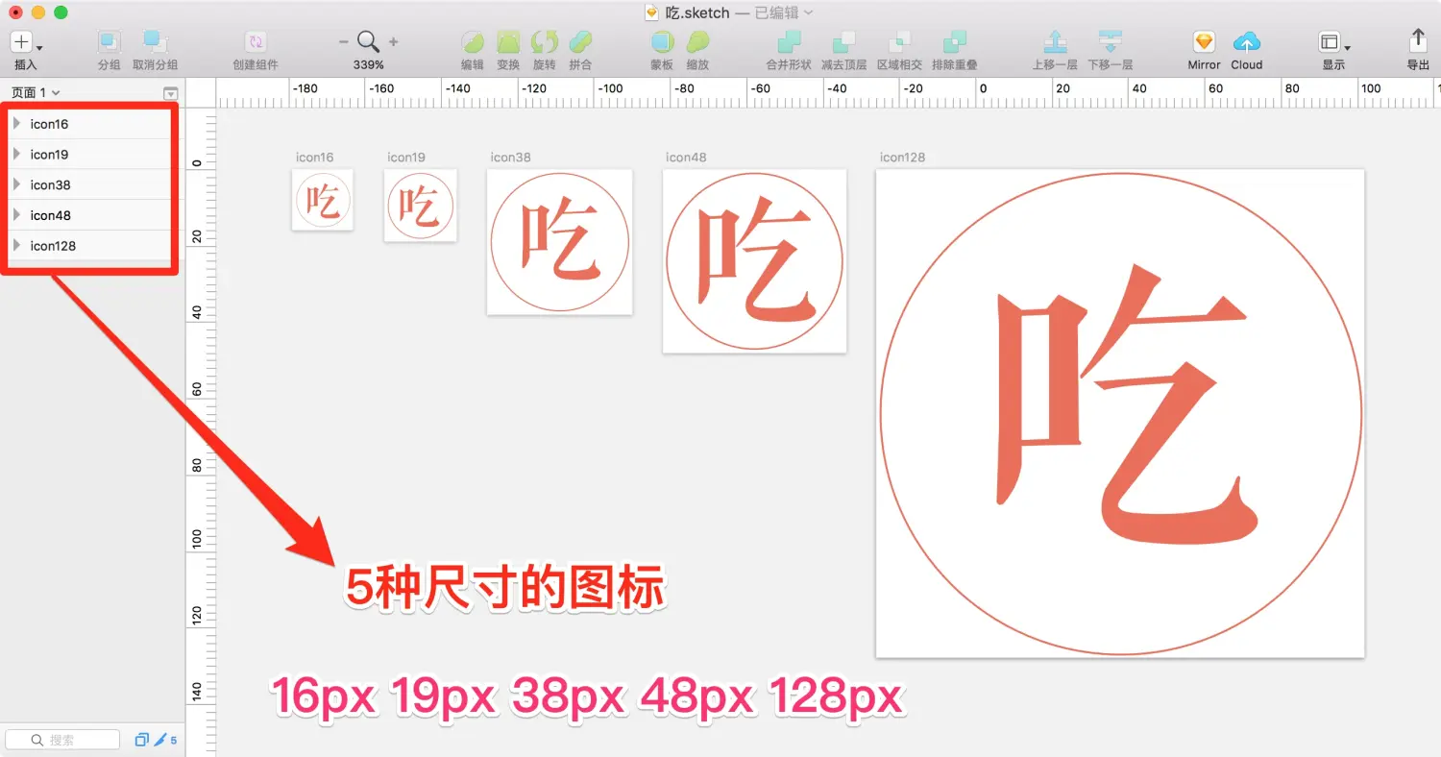Select the icon16 artboard artwork
Image resolution: width=1441 pixels, height=757 pixels.
pos(323,200)
